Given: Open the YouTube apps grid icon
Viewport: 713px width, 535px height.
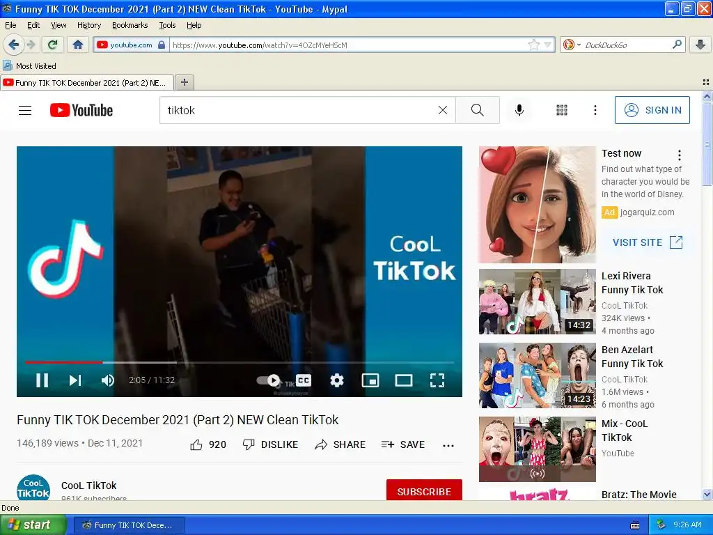Looking at the screenshot, I should (562, 110).
